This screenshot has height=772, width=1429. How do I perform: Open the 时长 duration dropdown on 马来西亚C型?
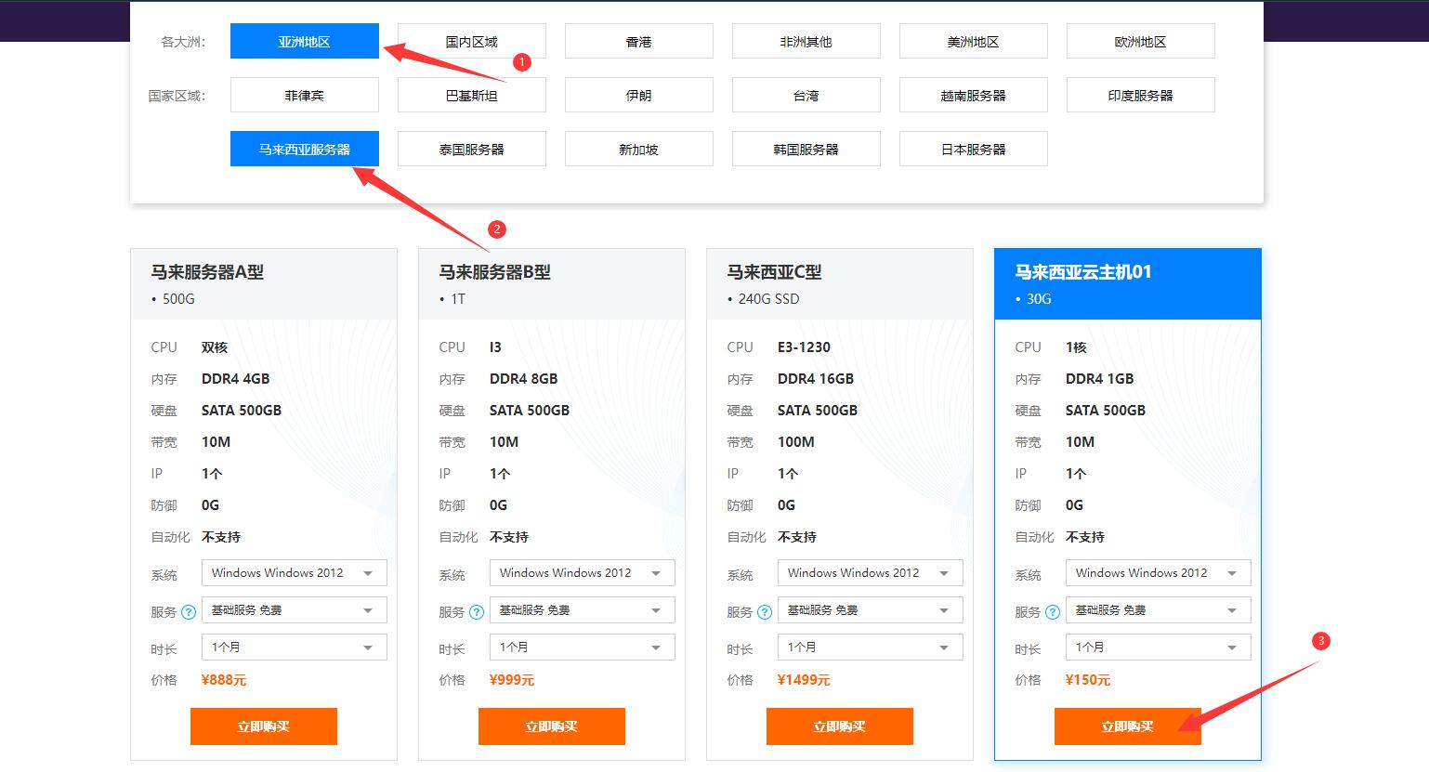click(870, 647)
